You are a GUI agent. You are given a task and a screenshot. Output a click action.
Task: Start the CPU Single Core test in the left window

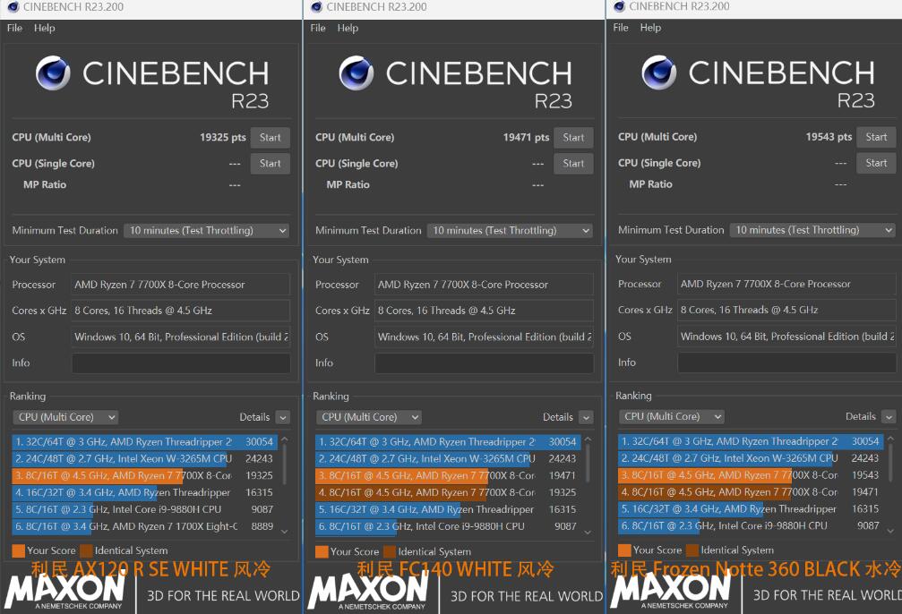(271, 163)
